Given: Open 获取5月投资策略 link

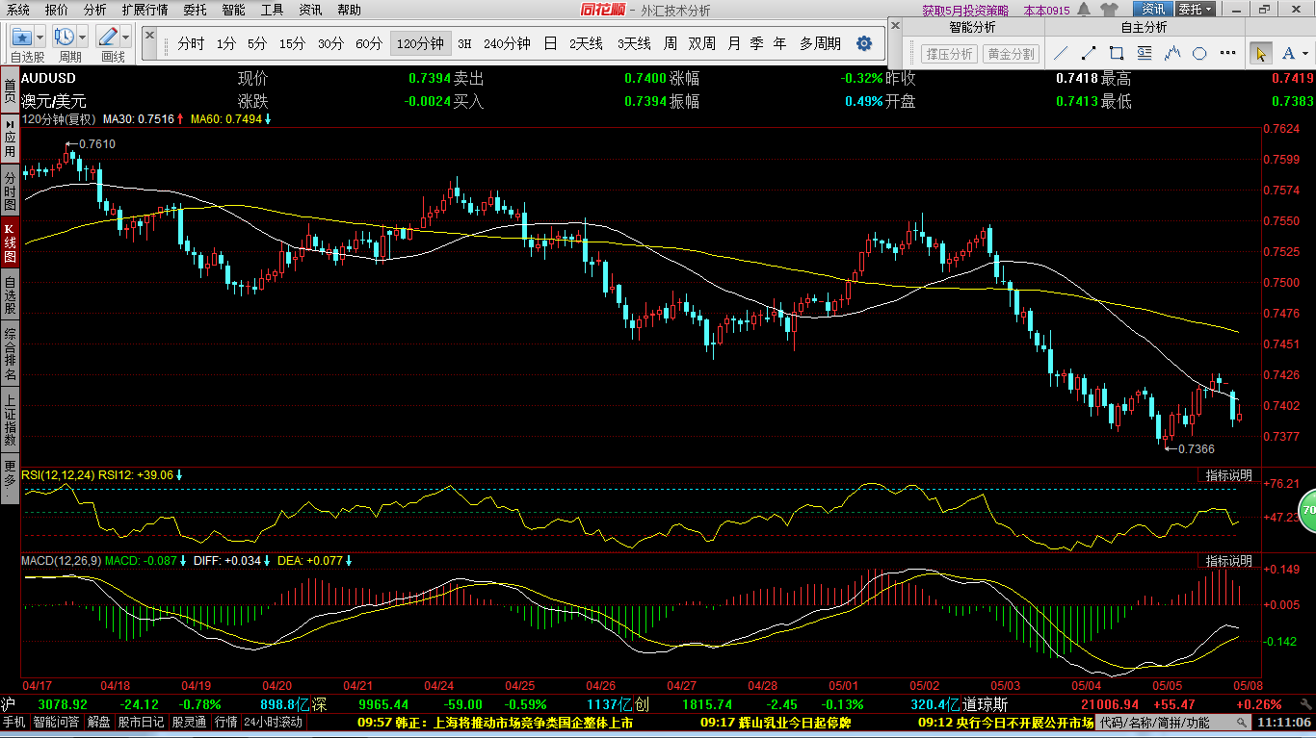Looking at the screenshot, I should 965,11.
